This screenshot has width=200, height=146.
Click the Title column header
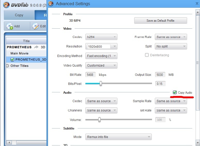[26, 41]
